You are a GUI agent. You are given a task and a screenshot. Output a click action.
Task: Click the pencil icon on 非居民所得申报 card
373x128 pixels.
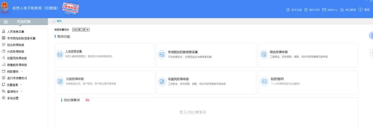click(162, 82)
